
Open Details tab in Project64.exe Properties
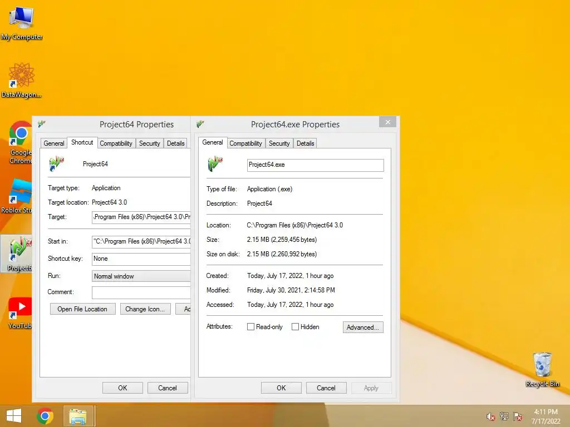(x=306, y=143)
